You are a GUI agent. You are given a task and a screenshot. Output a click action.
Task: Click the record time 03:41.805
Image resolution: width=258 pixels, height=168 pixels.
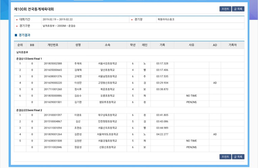tap(162, 115)
